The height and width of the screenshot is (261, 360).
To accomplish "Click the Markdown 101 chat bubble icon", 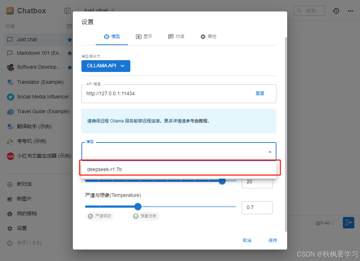I will point(10,53).
